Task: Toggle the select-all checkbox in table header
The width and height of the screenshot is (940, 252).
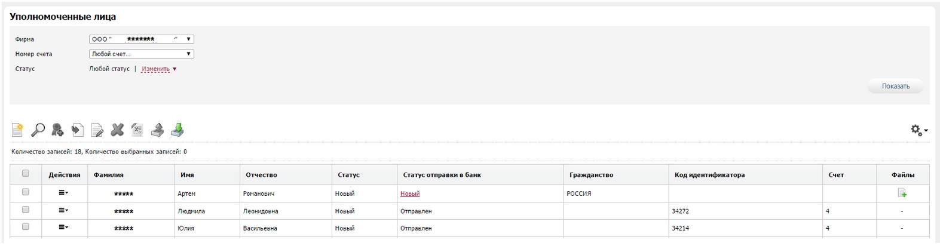Action: click(x=26, y=174)
